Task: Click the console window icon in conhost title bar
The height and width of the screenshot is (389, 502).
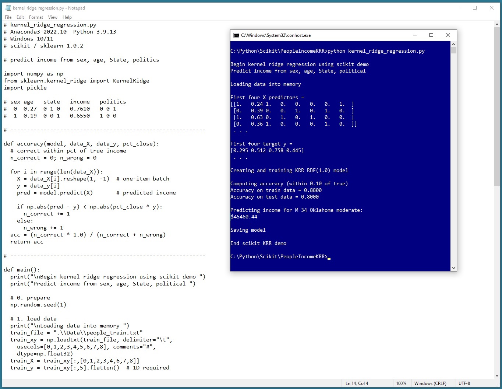Action: tap(236, 35)
